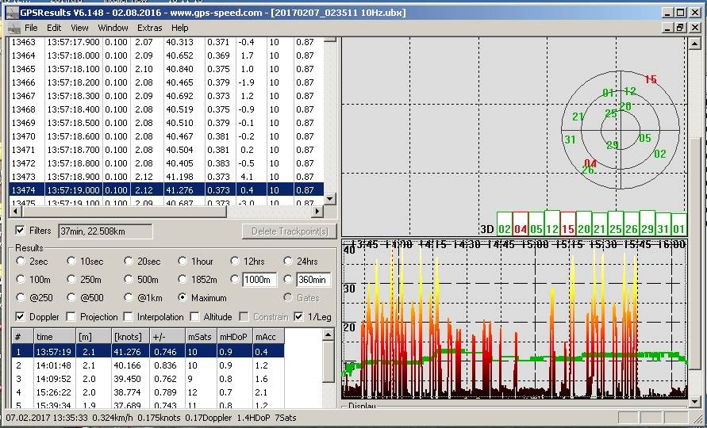Select the 10sec results radio button
707x428 pixels.
[x=72, y=262]
